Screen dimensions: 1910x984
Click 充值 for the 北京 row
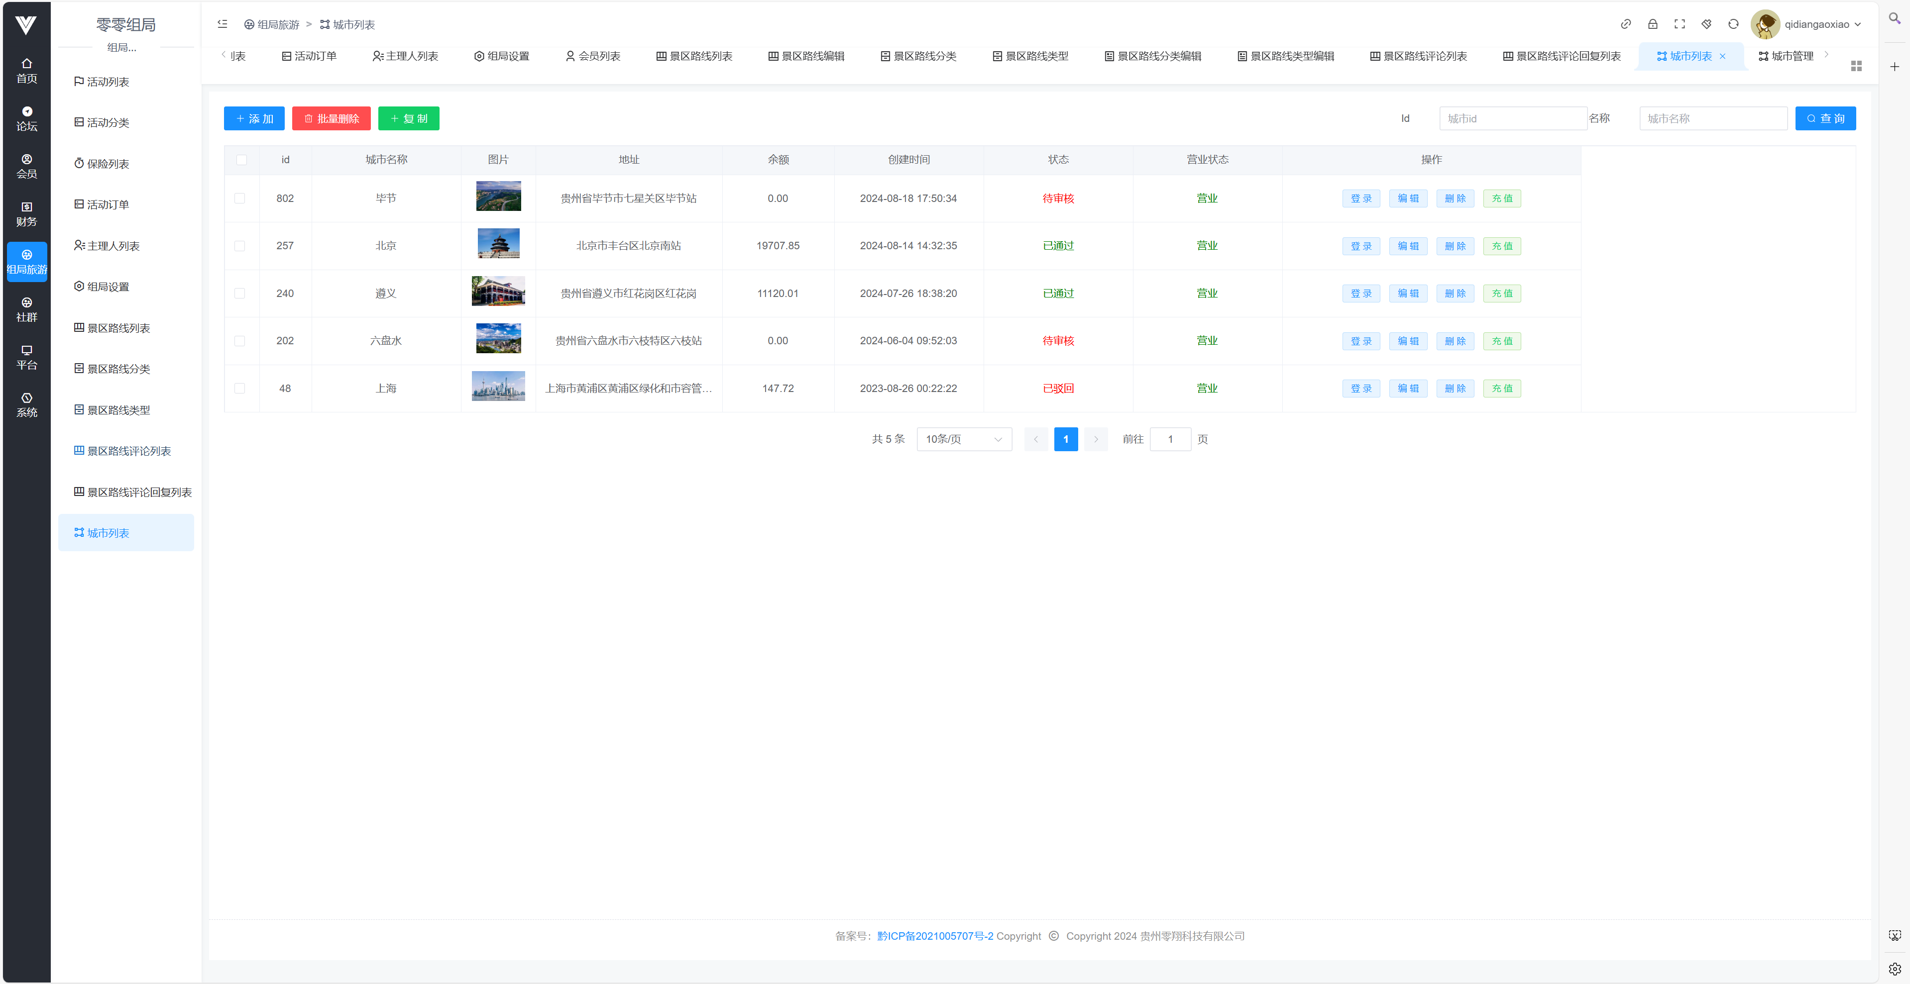pyautogui.click(x=1501, y=246)
